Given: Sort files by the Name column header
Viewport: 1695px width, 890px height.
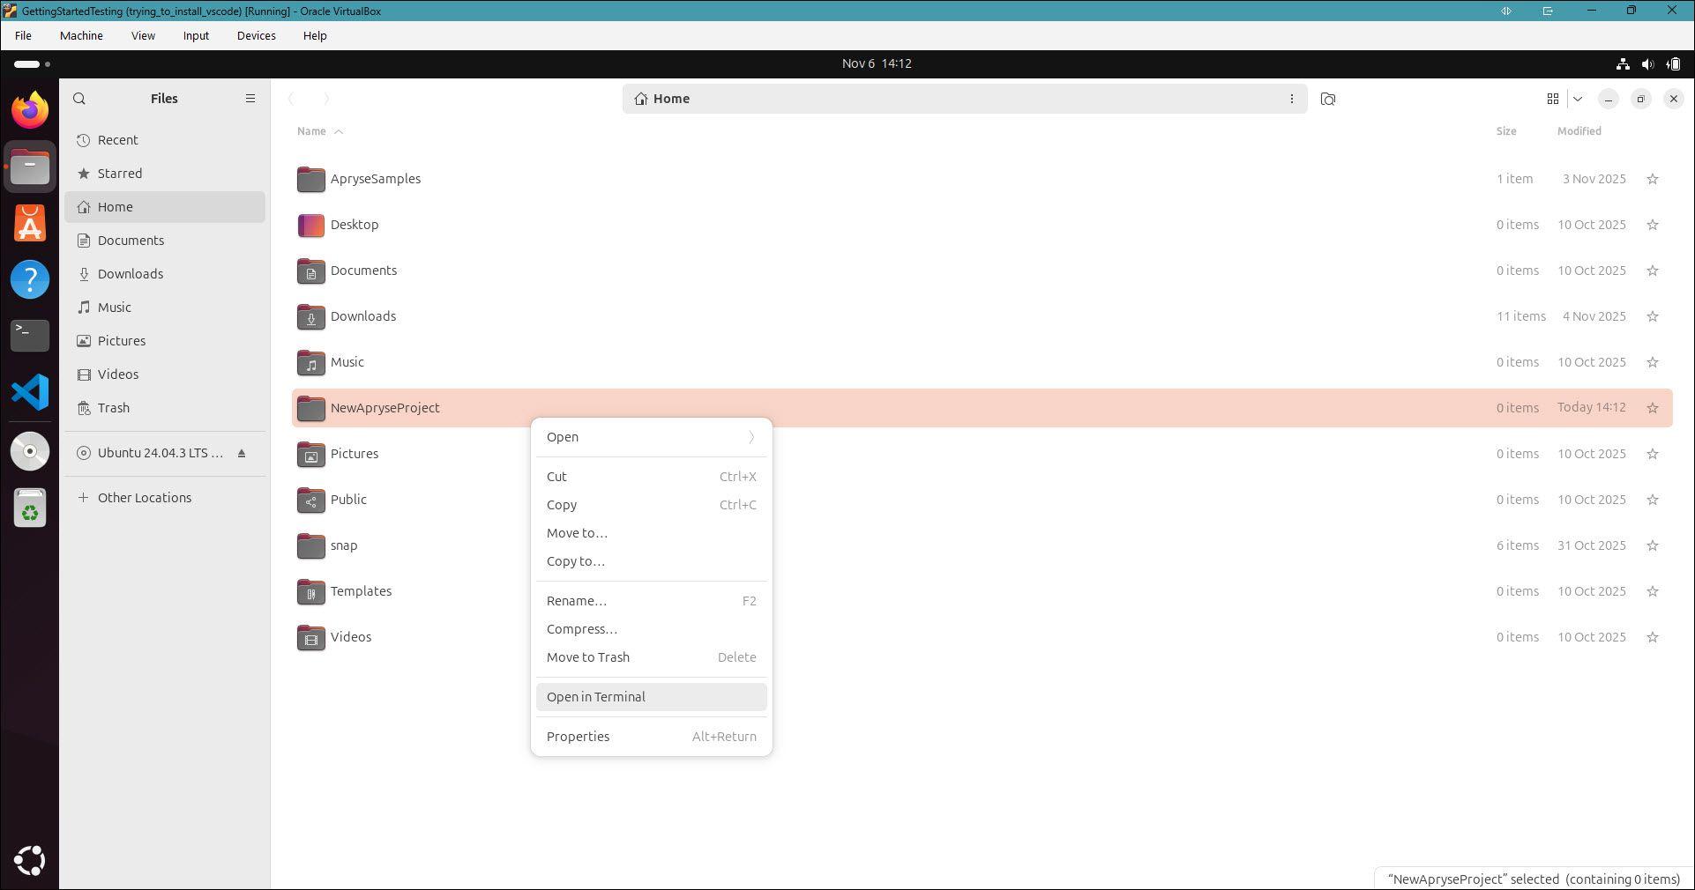Looking at the screenshot, I should tap(312, 131).
